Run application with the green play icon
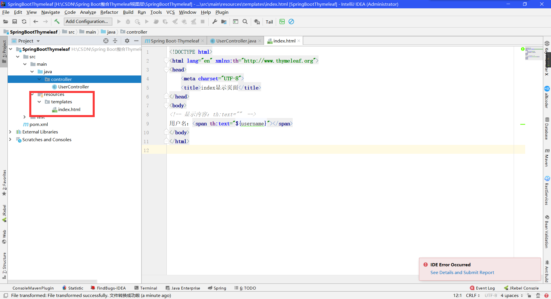The height and width of the screenshot is (299, 551). [119, 22]
